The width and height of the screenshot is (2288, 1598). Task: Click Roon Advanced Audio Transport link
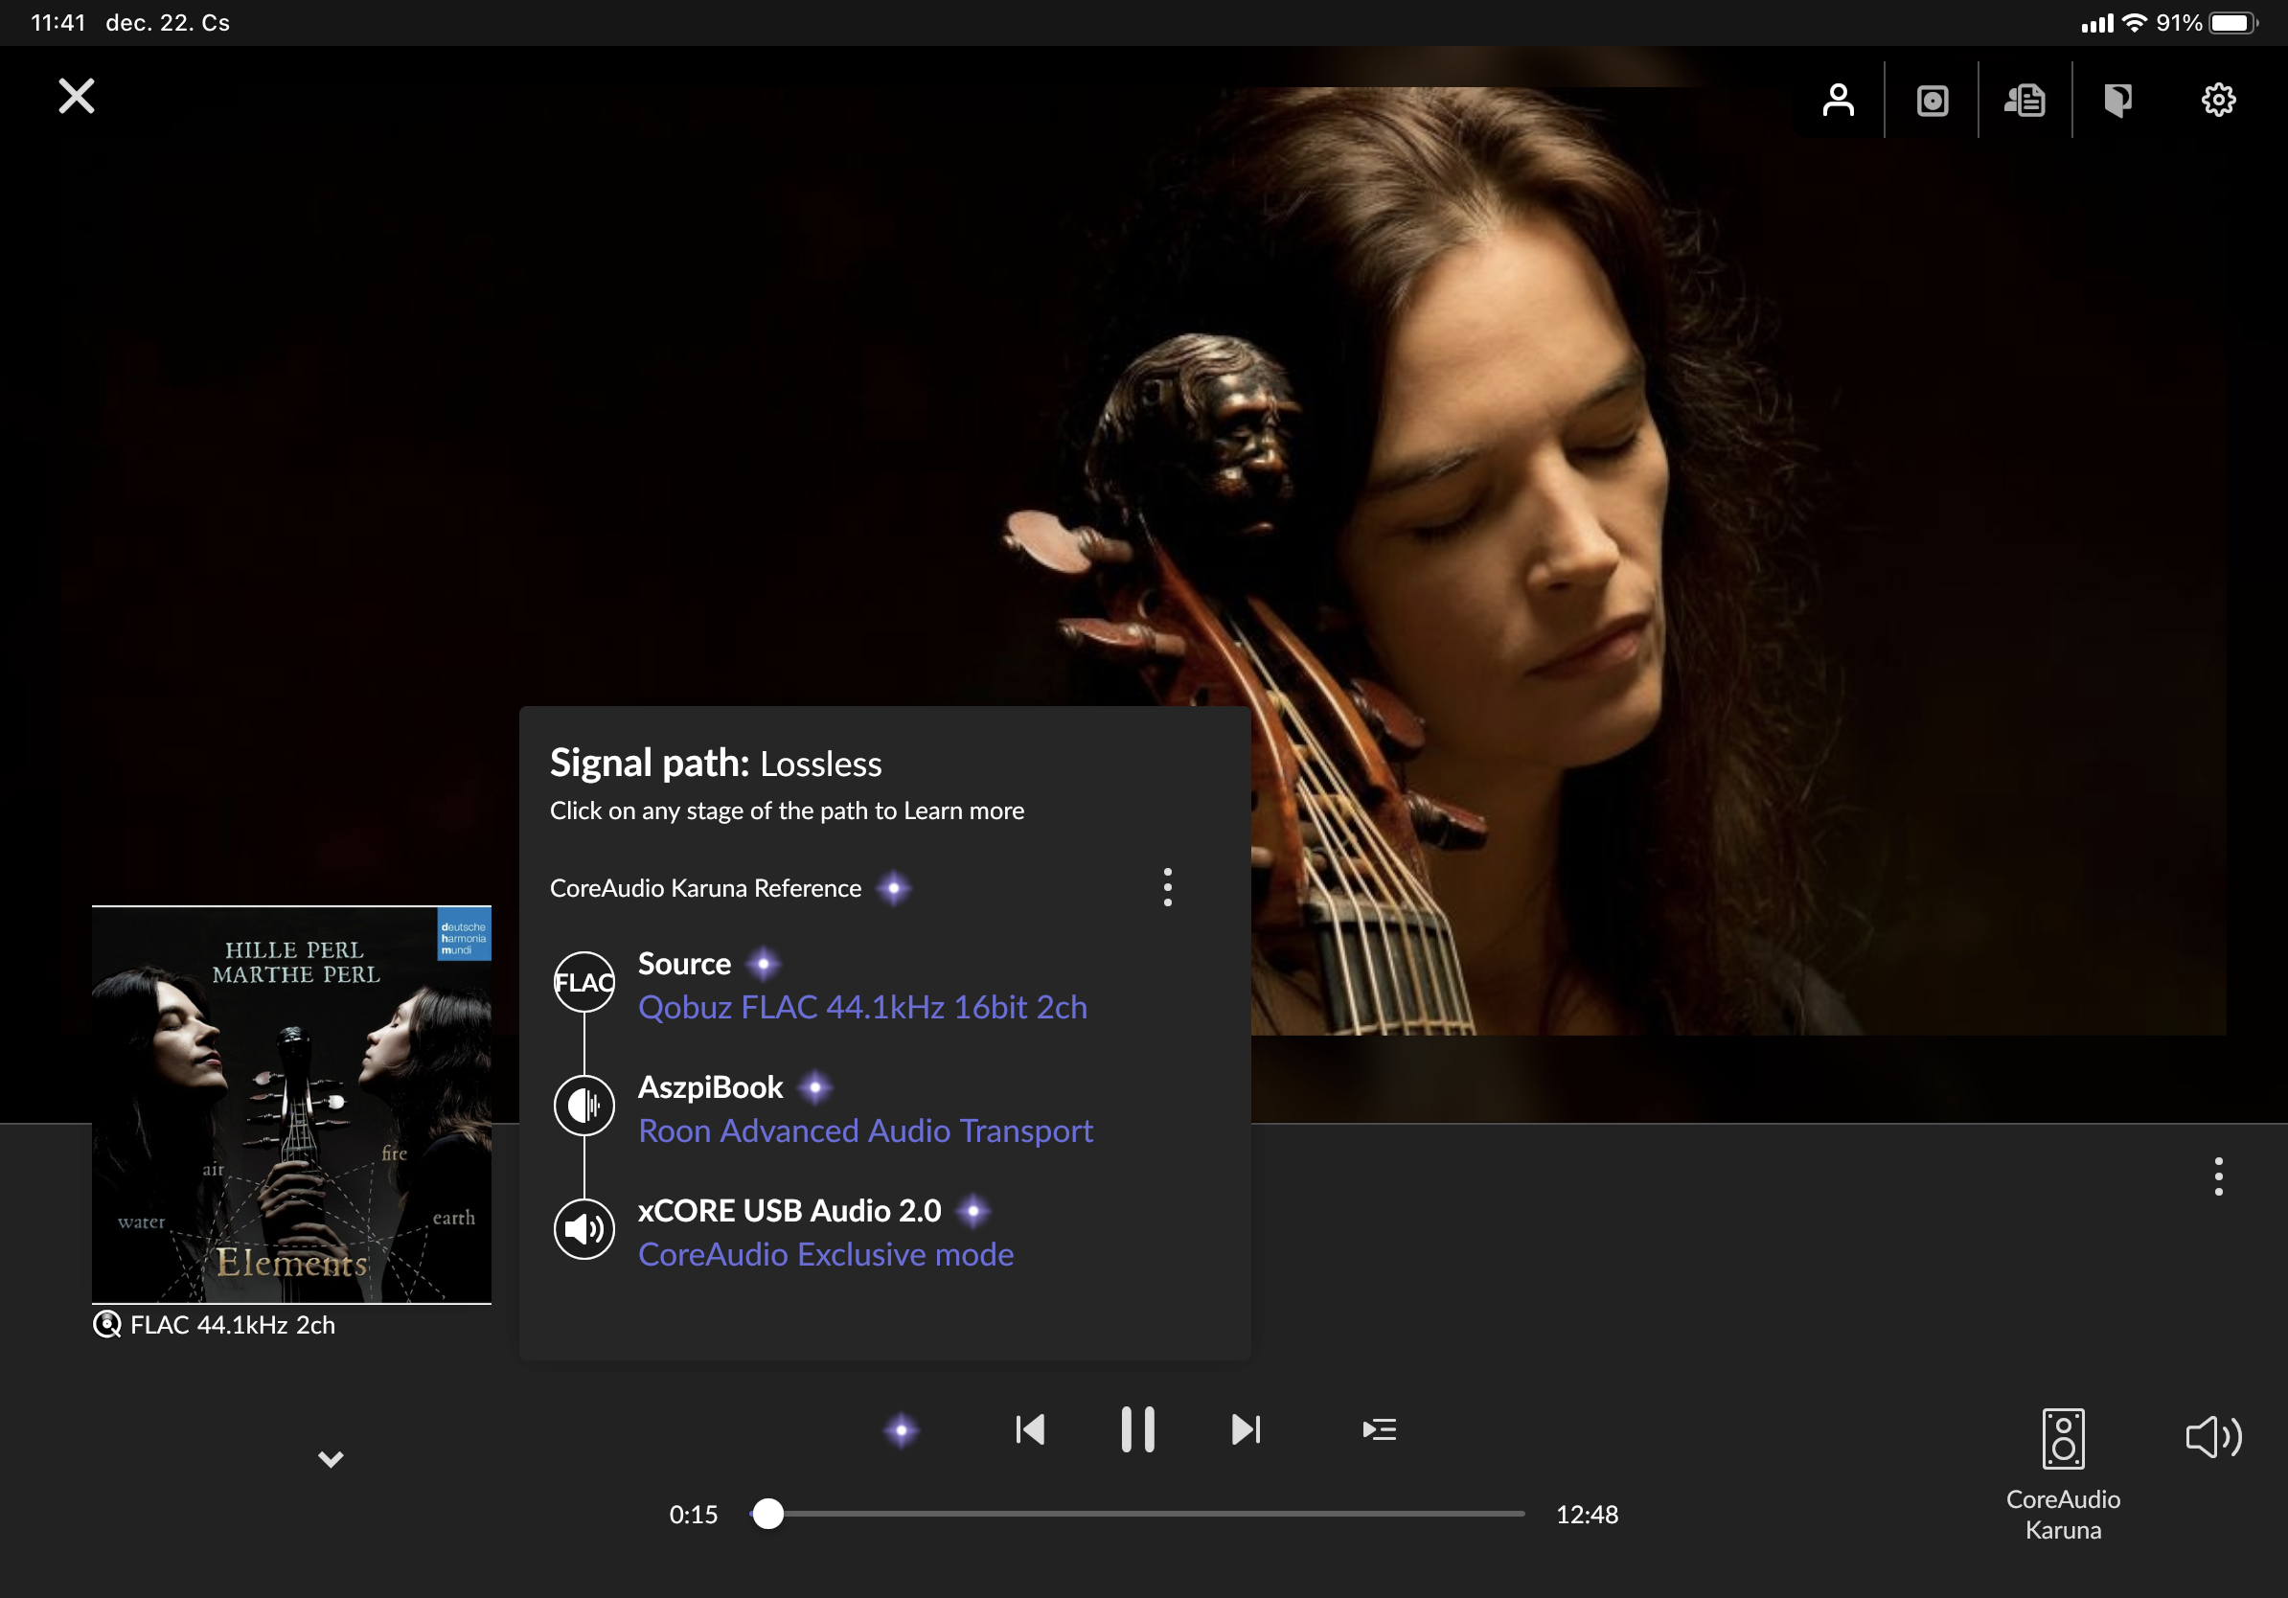(x=865, y=1130)
